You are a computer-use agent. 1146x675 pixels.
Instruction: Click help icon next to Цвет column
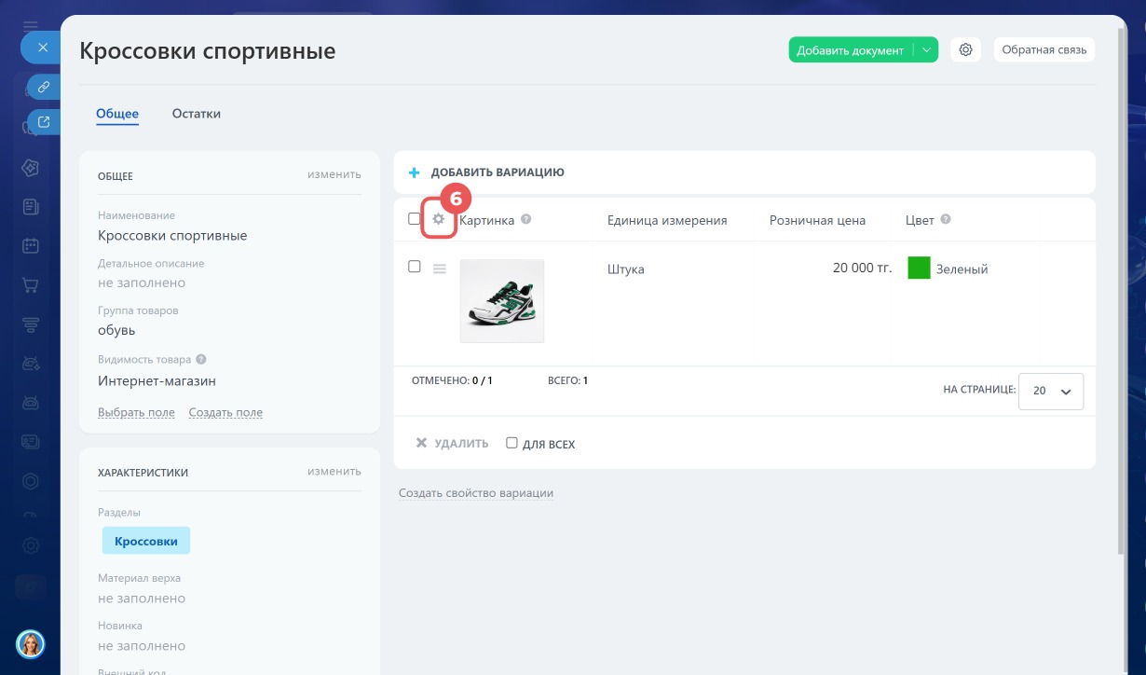(x=946, y=220)
